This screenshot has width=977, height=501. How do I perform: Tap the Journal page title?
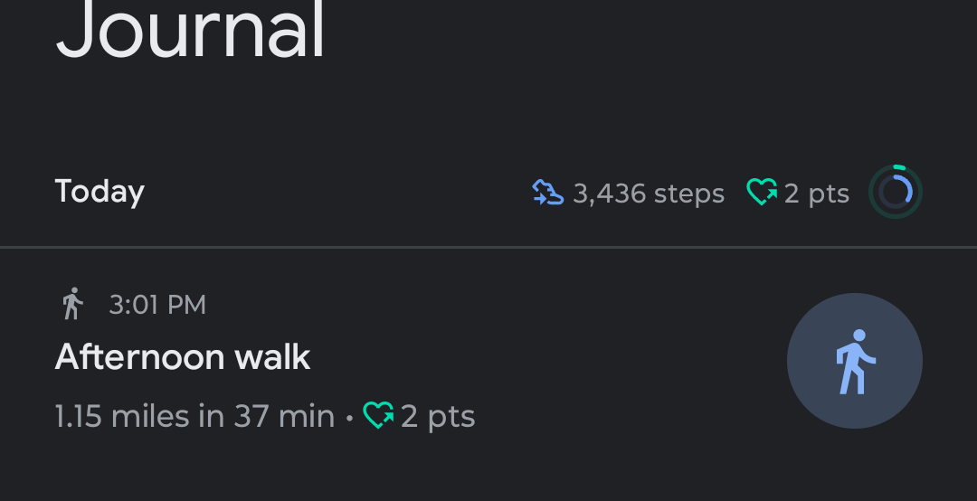[191, 29]
